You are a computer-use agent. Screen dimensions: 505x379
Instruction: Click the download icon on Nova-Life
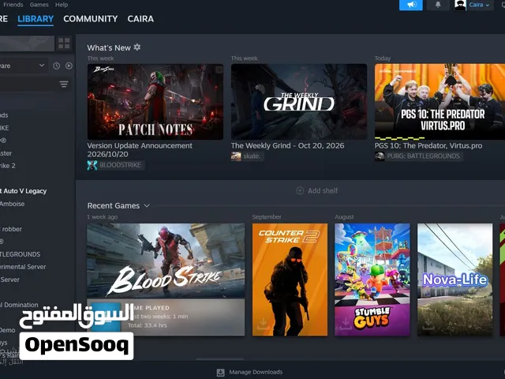tap(428, 324)
